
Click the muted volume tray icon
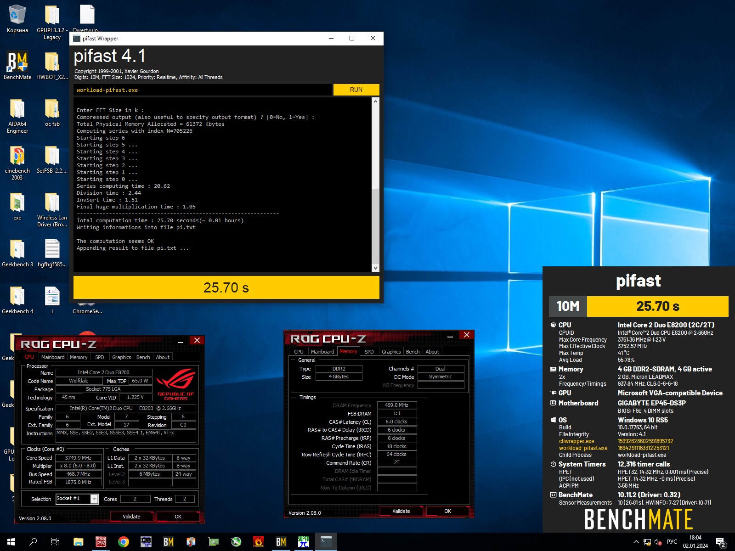658,542
